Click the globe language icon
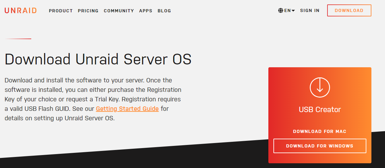Screen dimensions: 385x168 pyautogui.click(x=281, y=10)
